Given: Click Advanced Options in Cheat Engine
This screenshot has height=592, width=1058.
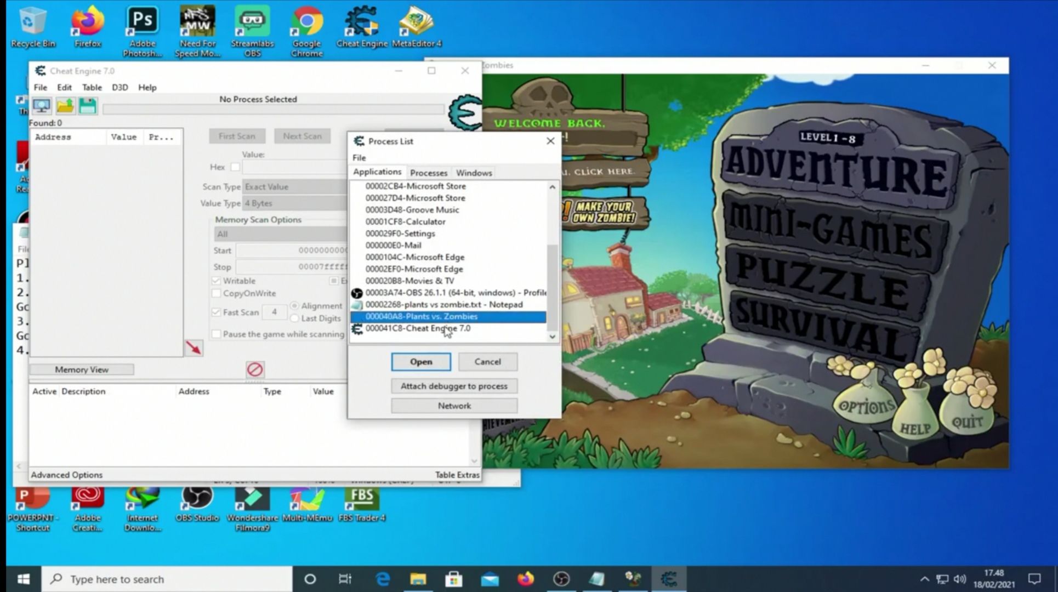Looking at the screenshot, I should [66, 475].
